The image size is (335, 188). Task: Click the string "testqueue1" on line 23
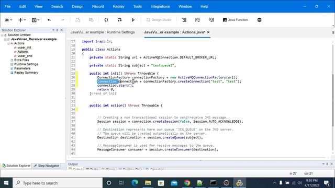(163, 65)
